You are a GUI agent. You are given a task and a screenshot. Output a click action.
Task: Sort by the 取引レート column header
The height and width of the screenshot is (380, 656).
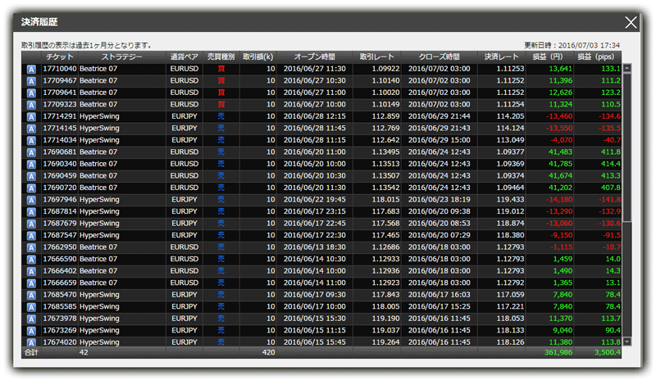click(x=377, y=57)
